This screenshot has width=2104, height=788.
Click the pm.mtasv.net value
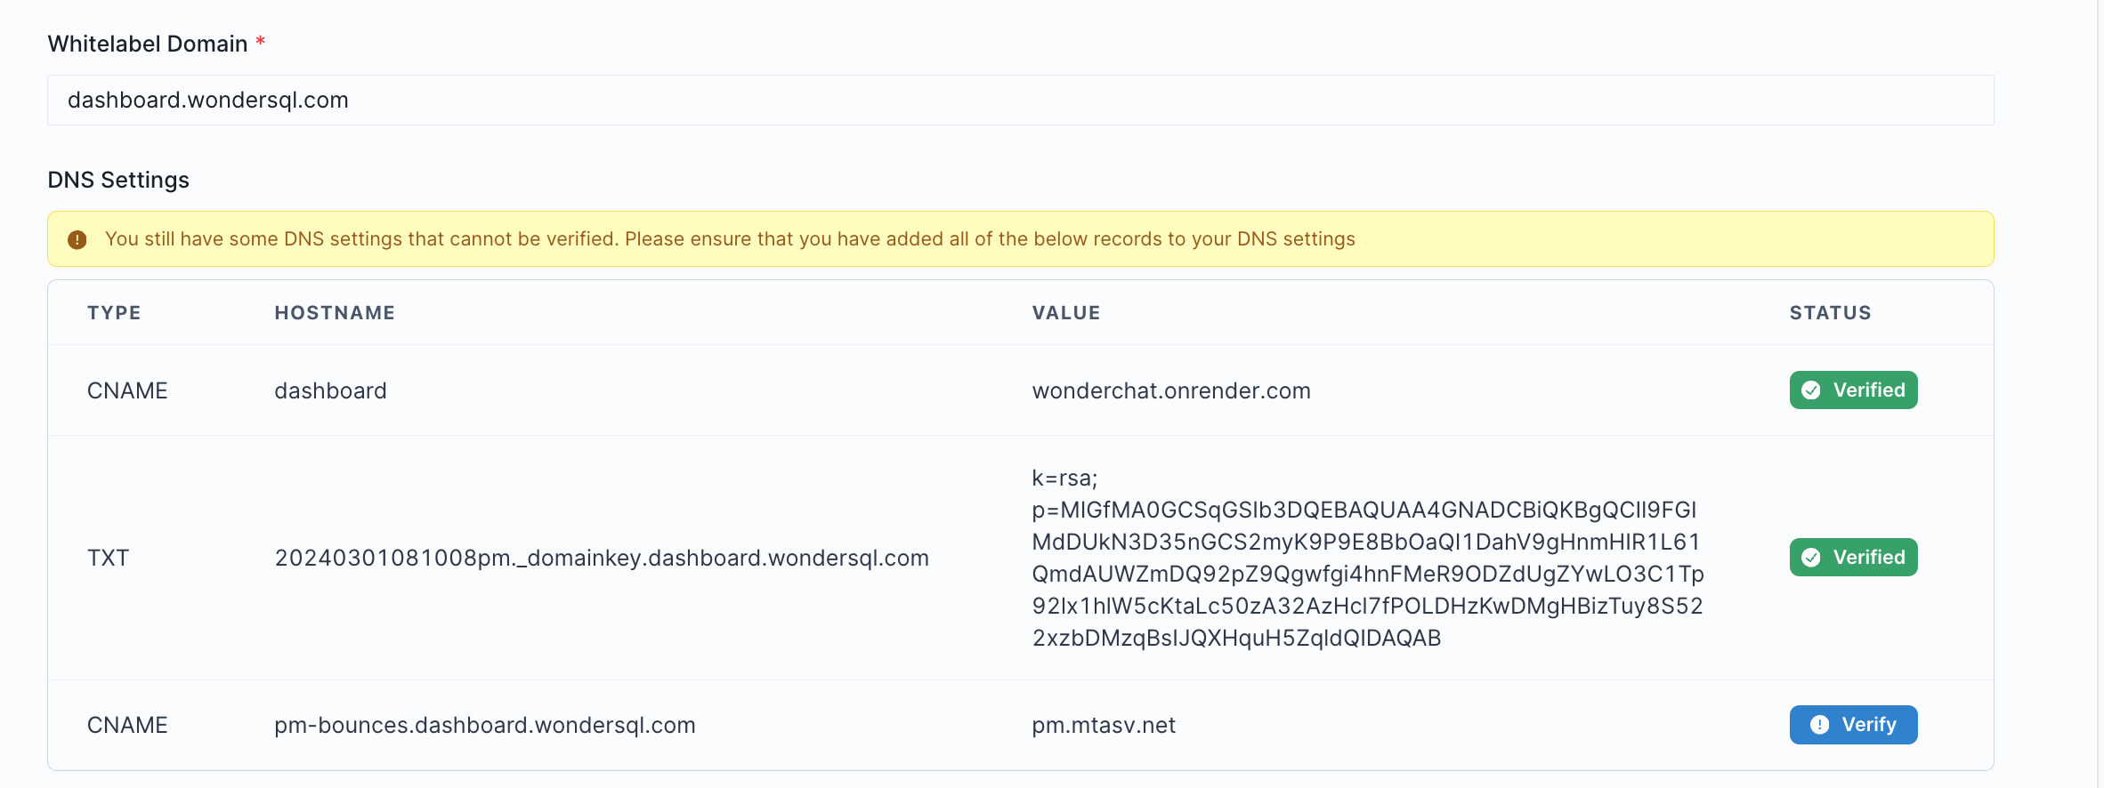click(x=1104, y=726)
